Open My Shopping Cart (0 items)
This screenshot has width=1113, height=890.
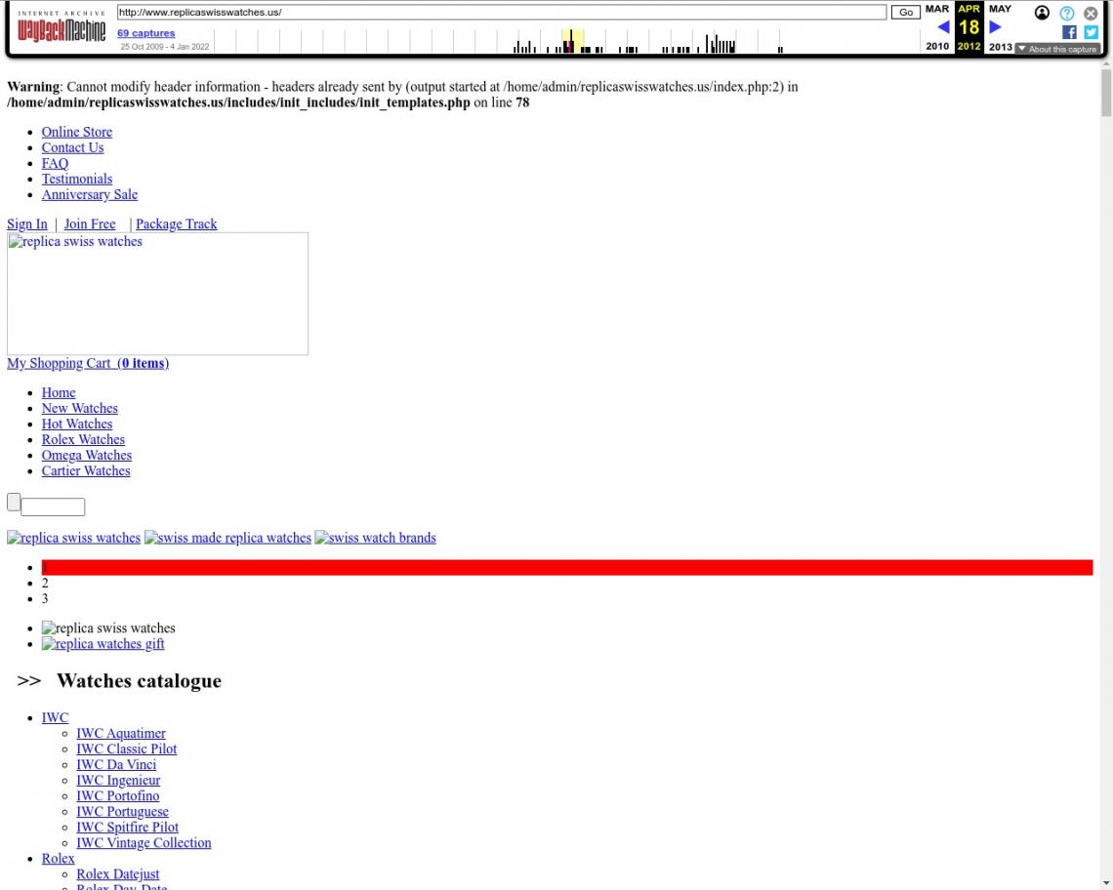pyautogui.click(x=88, y=363)
